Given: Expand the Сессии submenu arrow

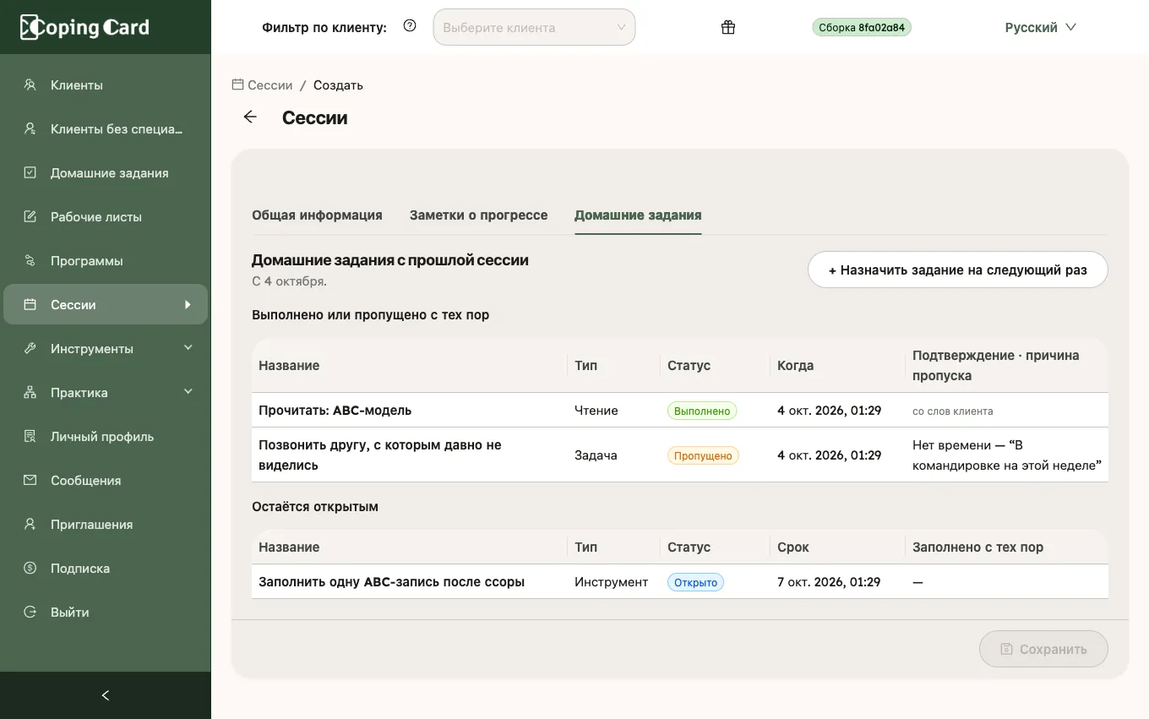Looking at the screenshot, I should tap(188, 304).
